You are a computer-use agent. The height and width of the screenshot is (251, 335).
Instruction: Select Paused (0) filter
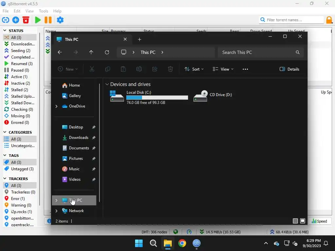point(20,70)
